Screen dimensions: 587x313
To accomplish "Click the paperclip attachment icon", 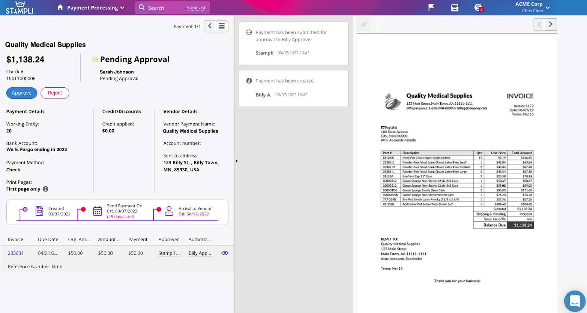I will tap(364, 24).
